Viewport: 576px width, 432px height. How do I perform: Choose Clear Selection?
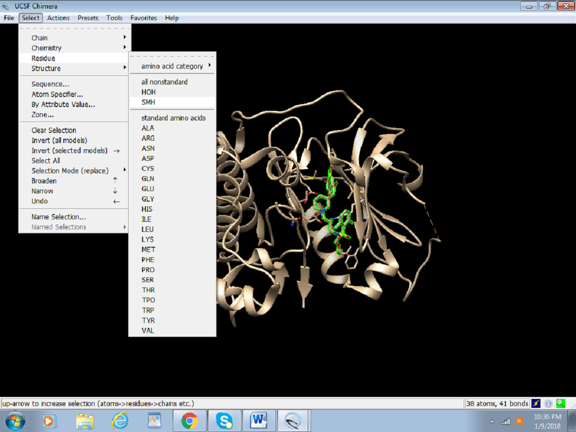[74, 131]
